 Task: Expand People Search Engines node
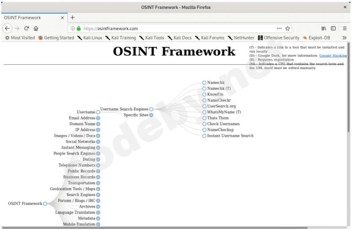98,153
